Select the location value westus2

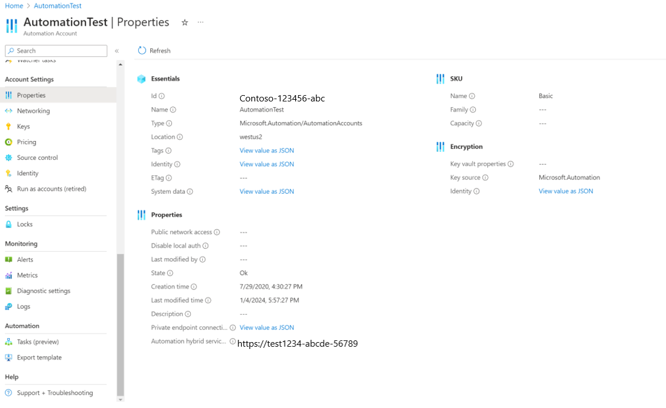point(251,137)
